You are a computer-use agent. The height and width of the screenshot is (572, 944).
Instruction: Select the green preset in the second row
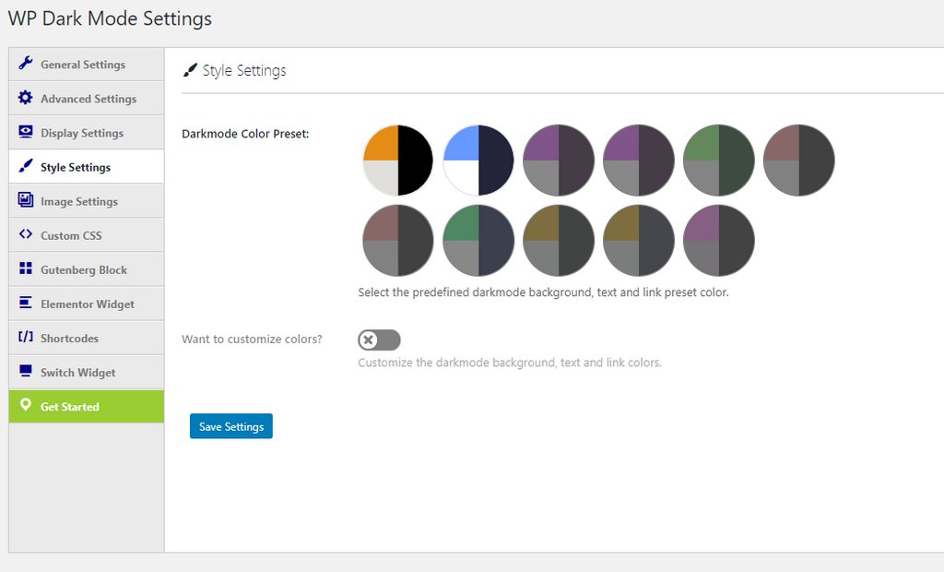coord(478,241)
